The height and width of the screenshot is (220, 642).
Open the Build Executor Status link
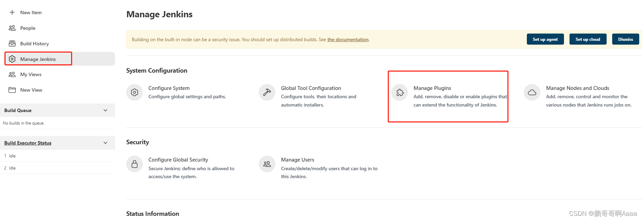click(28, 143)
